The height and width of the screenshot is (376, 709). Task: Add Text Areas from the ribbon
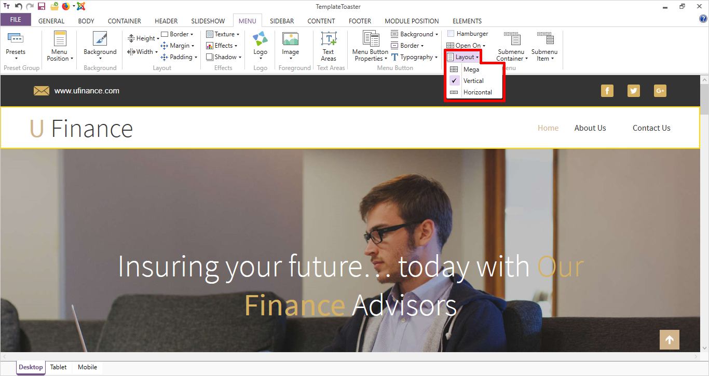pos(328,39)
